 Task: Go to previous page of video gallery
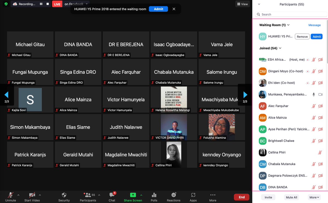tap(7, 95)
